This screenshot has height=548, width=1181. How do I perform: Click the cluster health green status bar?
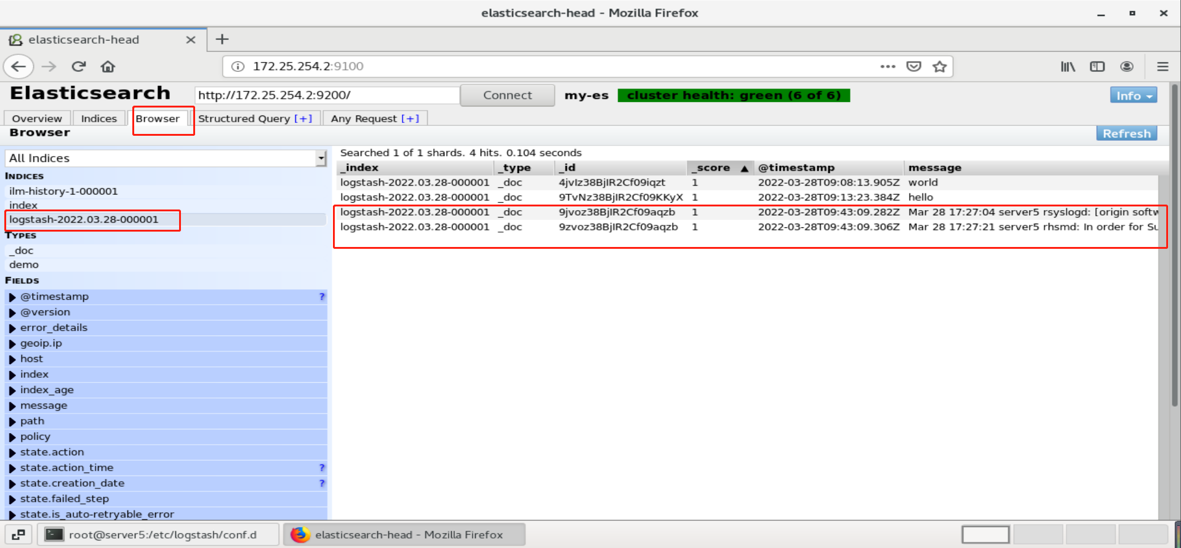[734, 95]
